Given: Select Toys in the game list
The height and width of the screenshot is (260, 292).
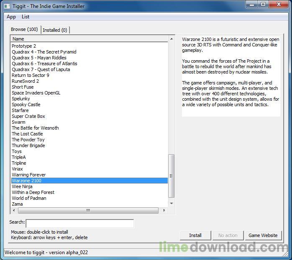Looking at the screenshot, I should 90,151.
